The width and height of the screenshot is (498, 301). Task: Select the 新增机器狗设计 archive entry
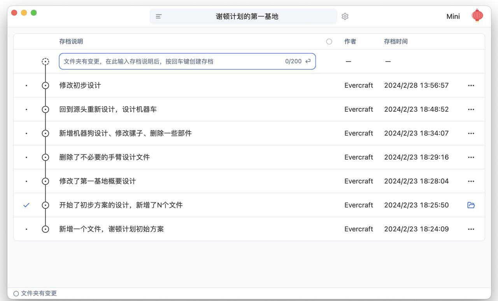click(125, 134)
